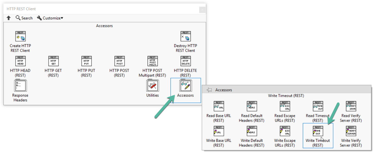Select Write Base URL (REST) icon
The height and width of the screenshot is (152, 373).
coord(219,131)
